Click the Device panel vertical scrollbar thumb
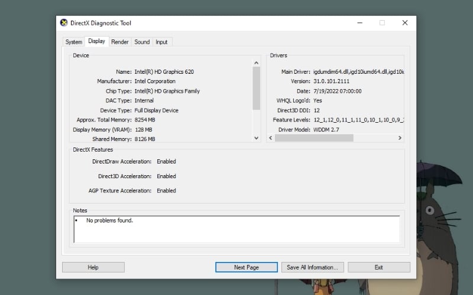 tap(257, 88)
